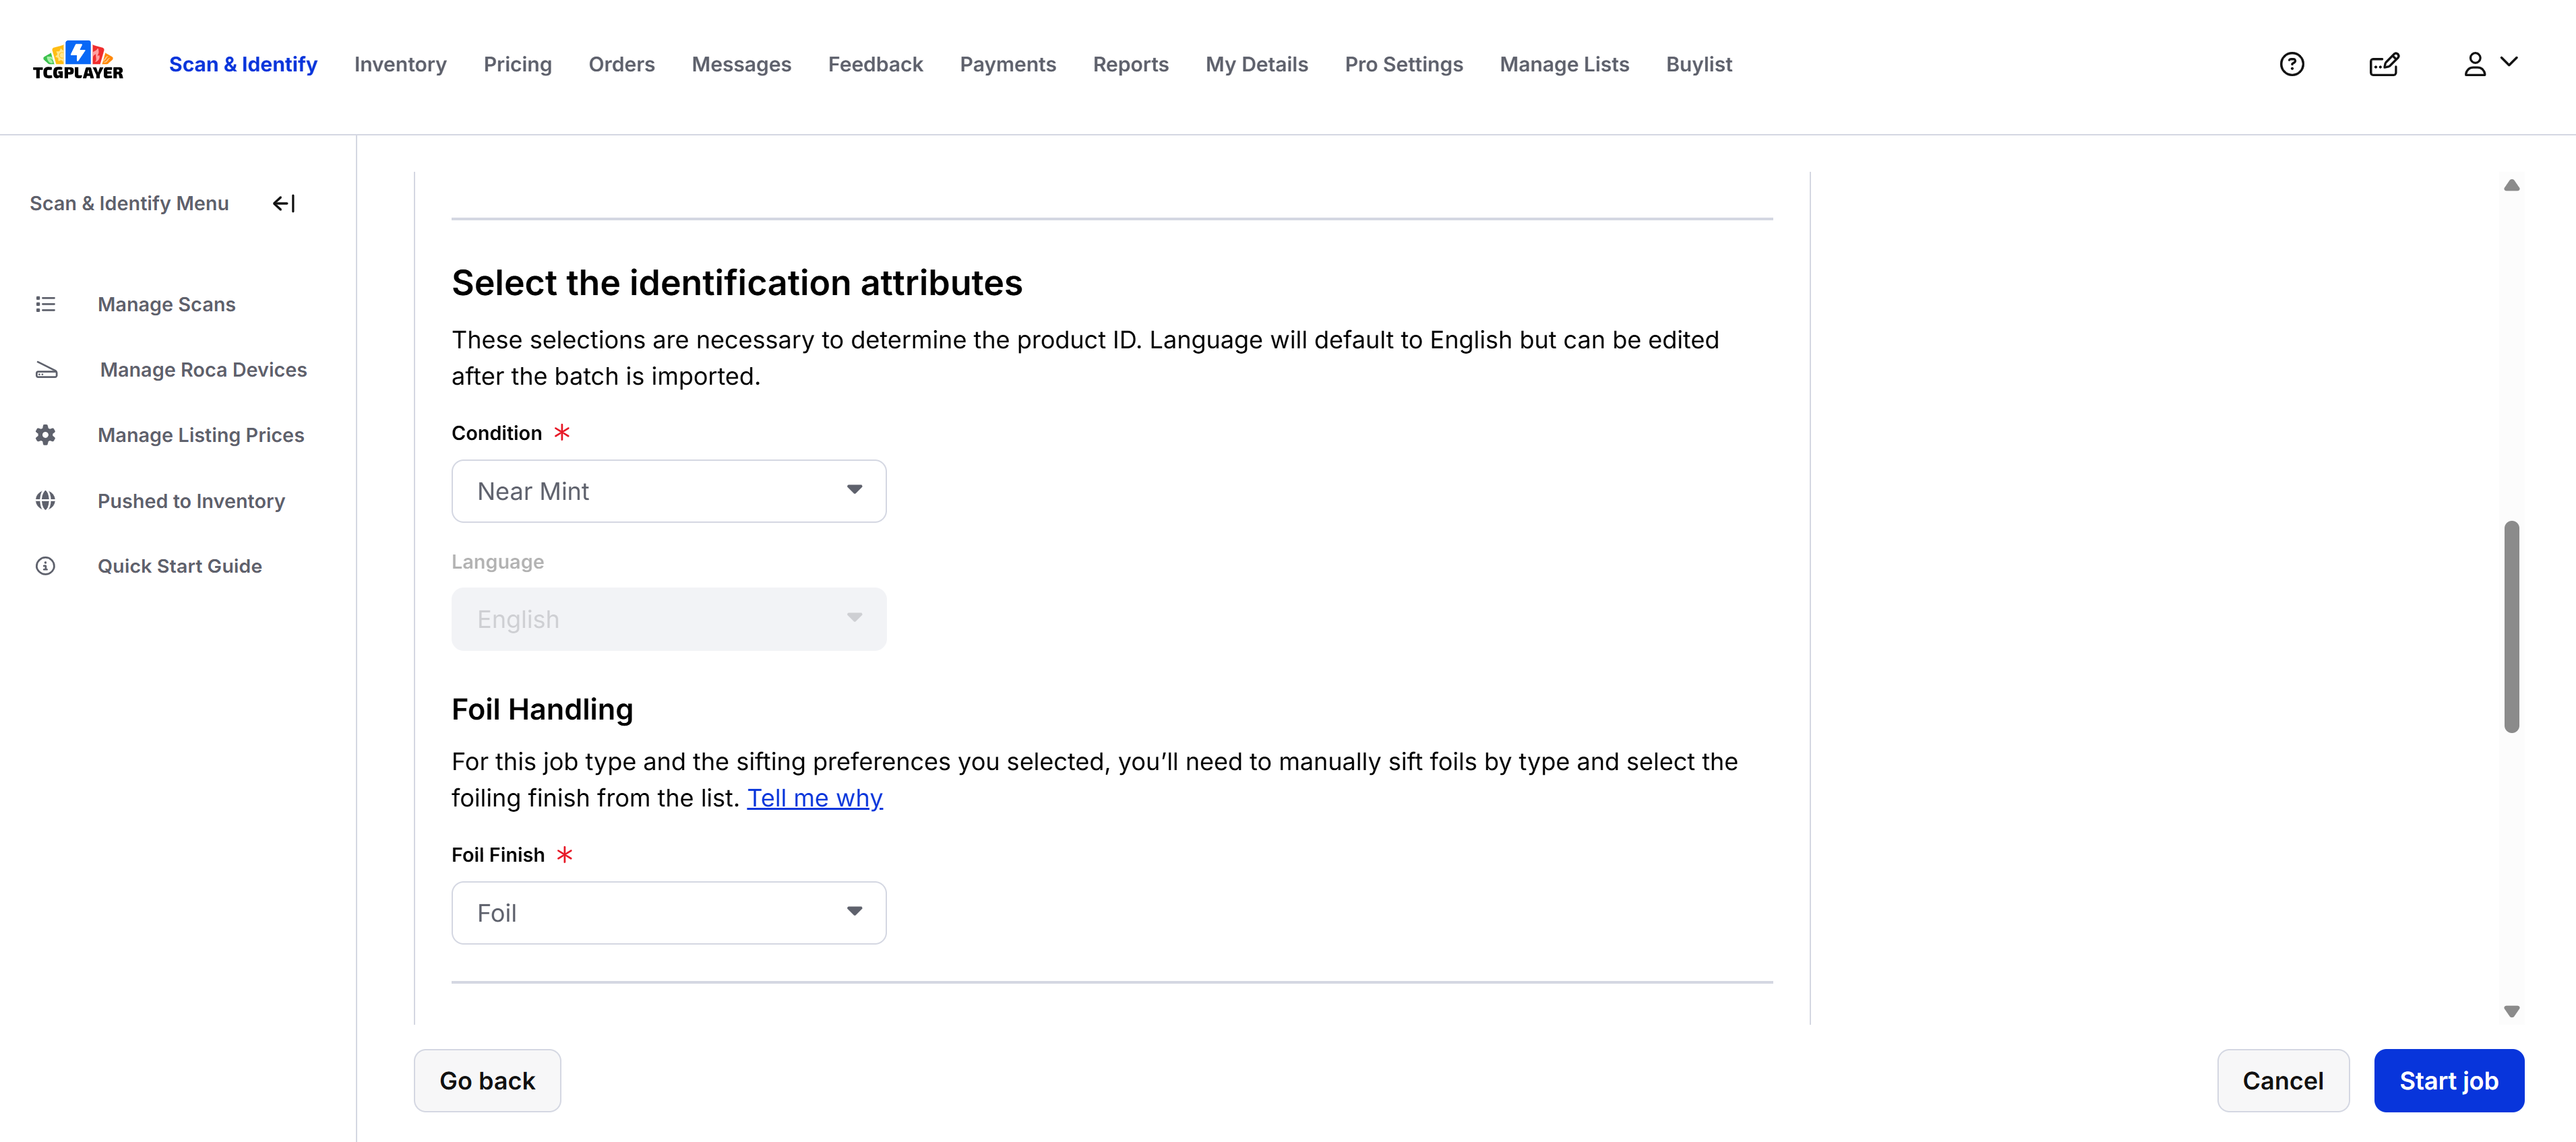This screenshot has height=1142, width=2576.
Task: Click the Scan & Identify Menu title
Action: (129, 203)
